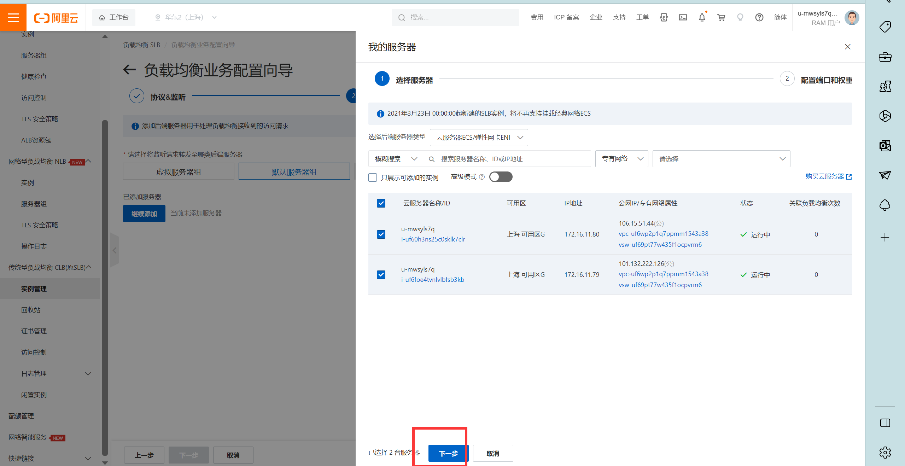Viewport: 905px width, 466px height.
Task: Open the notifications bell
Action: click(x=702, y=17)
